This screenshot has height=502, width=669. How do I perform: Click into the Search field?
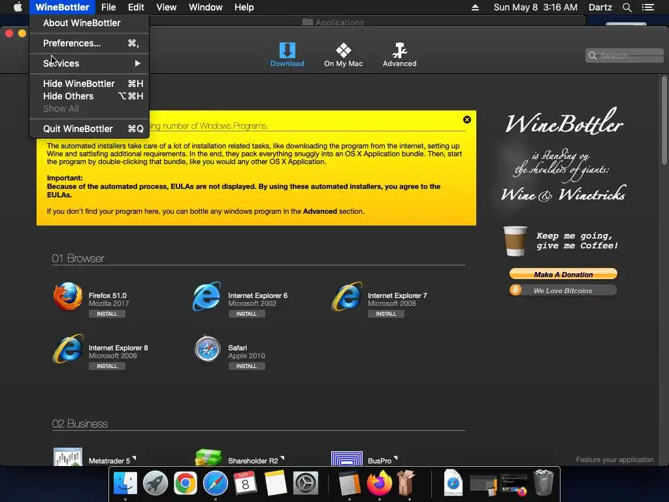[x=625, y=56]
